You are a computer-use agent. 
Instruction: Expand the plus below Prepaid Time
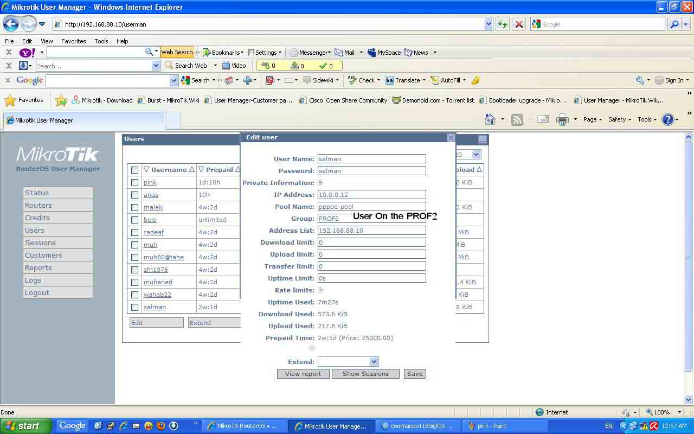[312, 348]
